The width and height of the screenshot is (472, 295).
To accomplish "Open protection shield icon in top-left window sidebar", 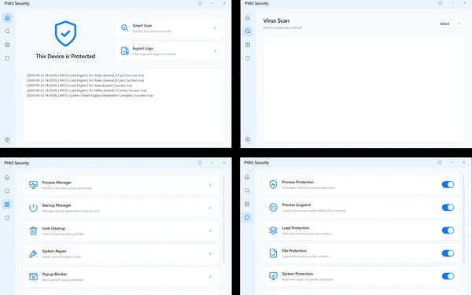I will [8, 58].
